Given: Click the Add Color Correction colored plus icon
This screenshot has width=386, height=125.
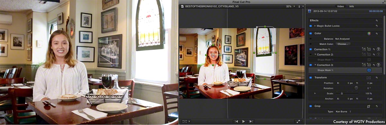Looking at the screenshot, I should 369,33.
